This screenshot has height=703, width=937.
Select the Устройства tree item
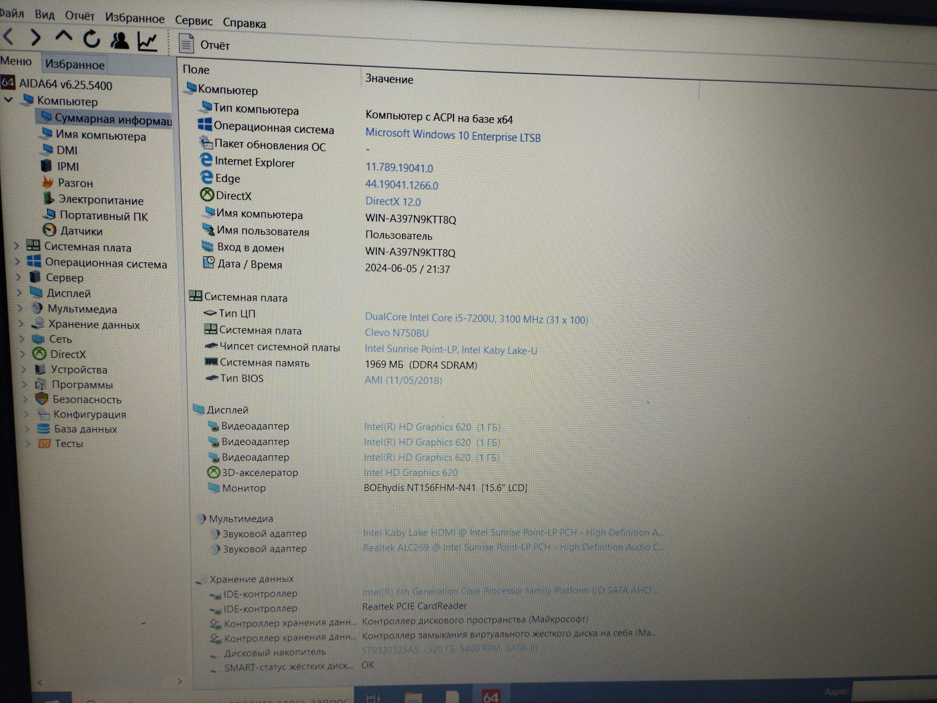point(71,370)
